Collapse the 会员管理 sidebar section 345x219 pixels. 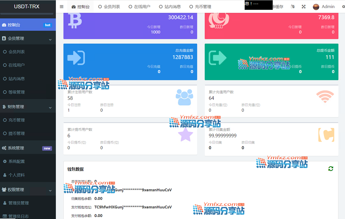pyautogui.click(x=50, y=39)
